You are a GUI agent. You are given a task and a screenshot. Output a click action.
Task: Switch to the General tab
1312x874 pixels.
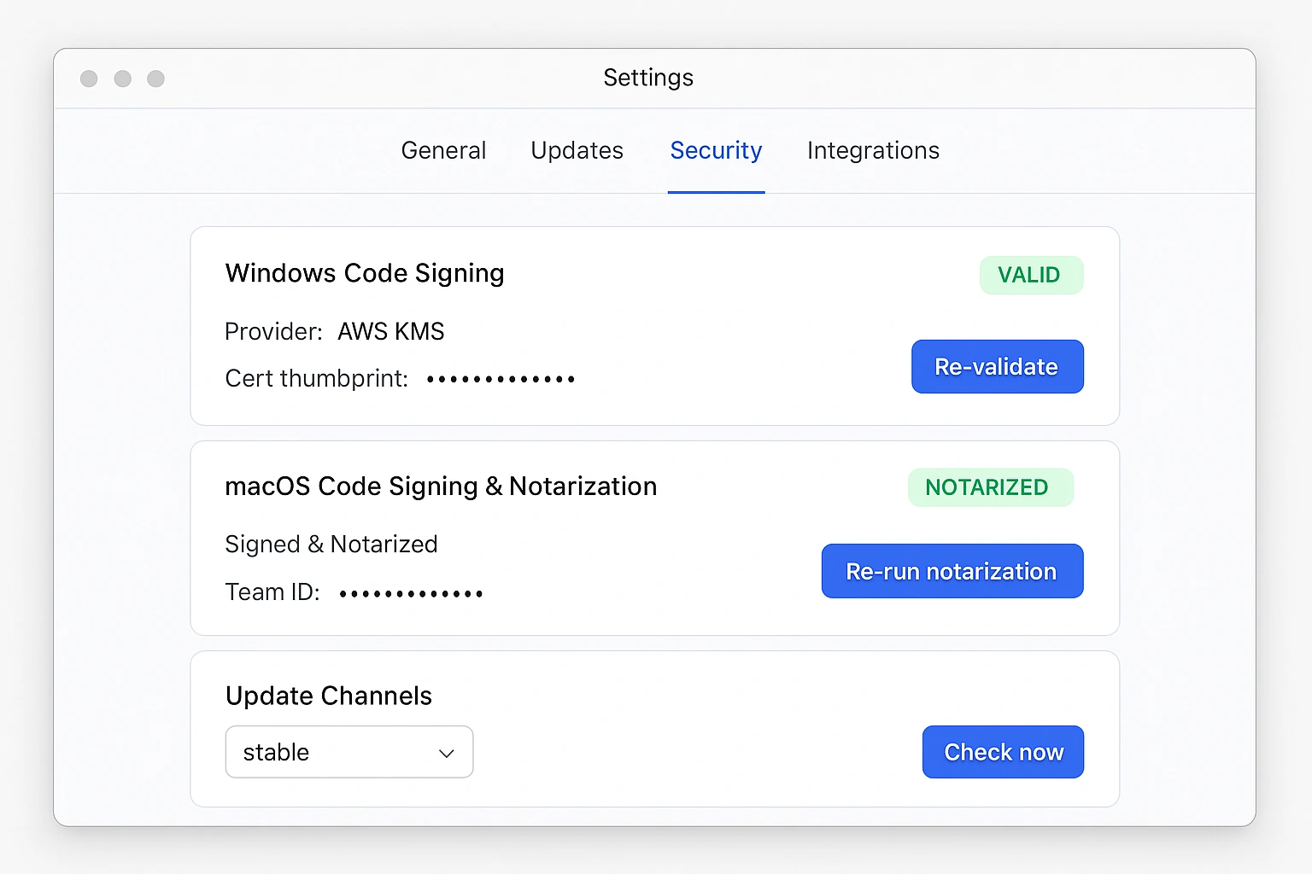(443, 151)
